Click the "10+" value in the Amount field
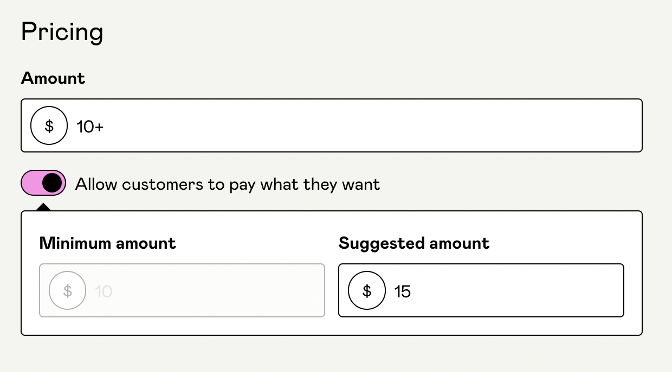The height and width of the screenshot is (372, 672). 90,127
